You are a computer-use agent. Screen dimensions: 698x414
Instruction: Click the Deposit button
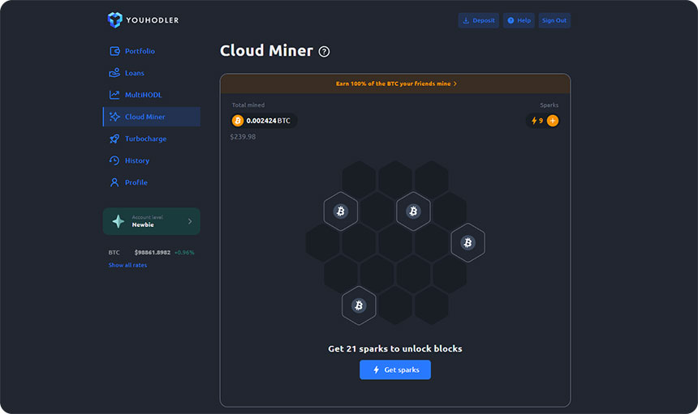click(479, 20)
